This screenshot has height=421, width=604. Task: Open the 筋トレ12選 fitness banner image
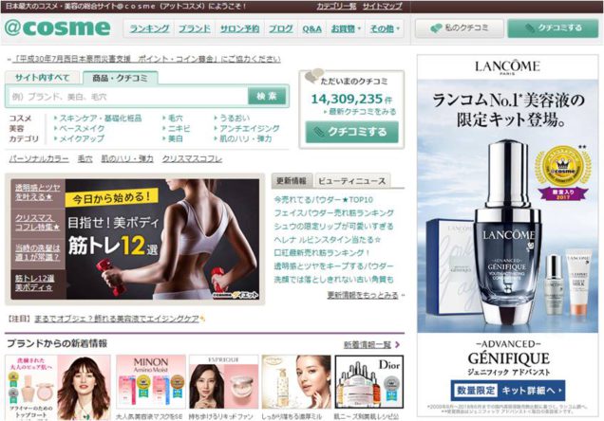click(x=162, y=239)
